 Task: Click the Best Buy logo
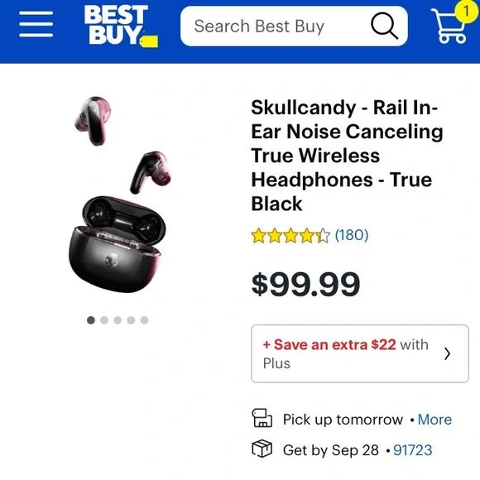tap(121, 26)
